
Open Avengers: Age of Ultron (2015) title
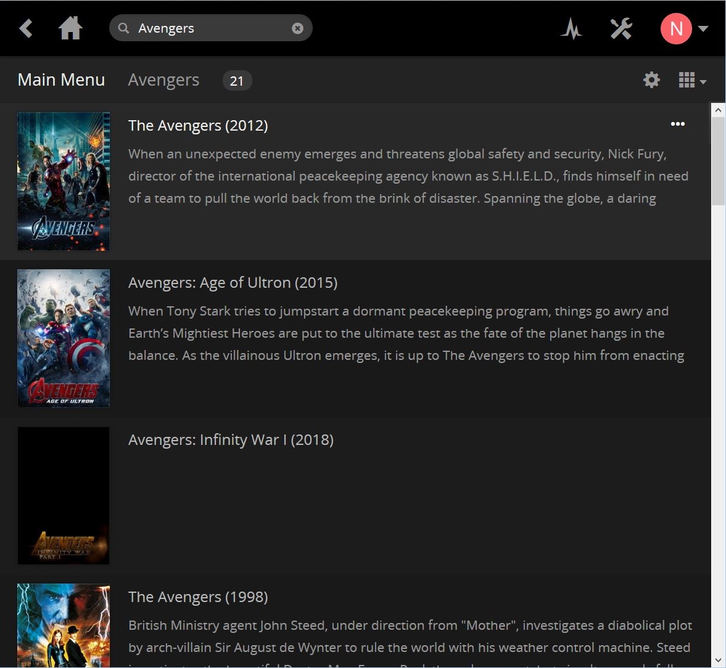point(233,283)
